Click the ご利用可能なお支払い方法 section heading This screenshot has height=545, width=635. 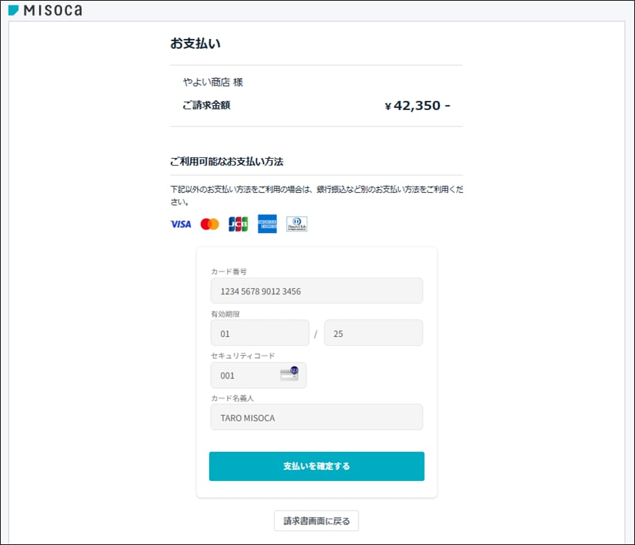click(226, 161)
